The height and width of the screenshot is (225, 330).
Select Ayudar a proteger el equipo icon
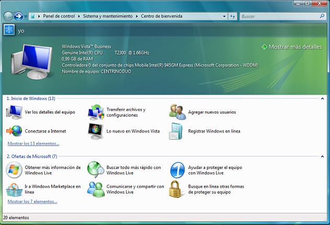[x=177, y=170]
